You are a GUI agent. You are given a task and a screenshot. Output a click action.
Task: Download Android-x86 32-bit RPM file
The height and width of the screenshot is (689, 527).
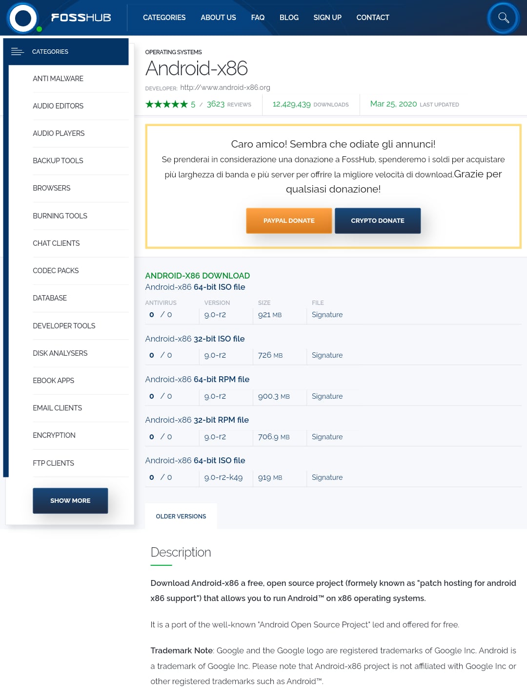click(197, 420)
